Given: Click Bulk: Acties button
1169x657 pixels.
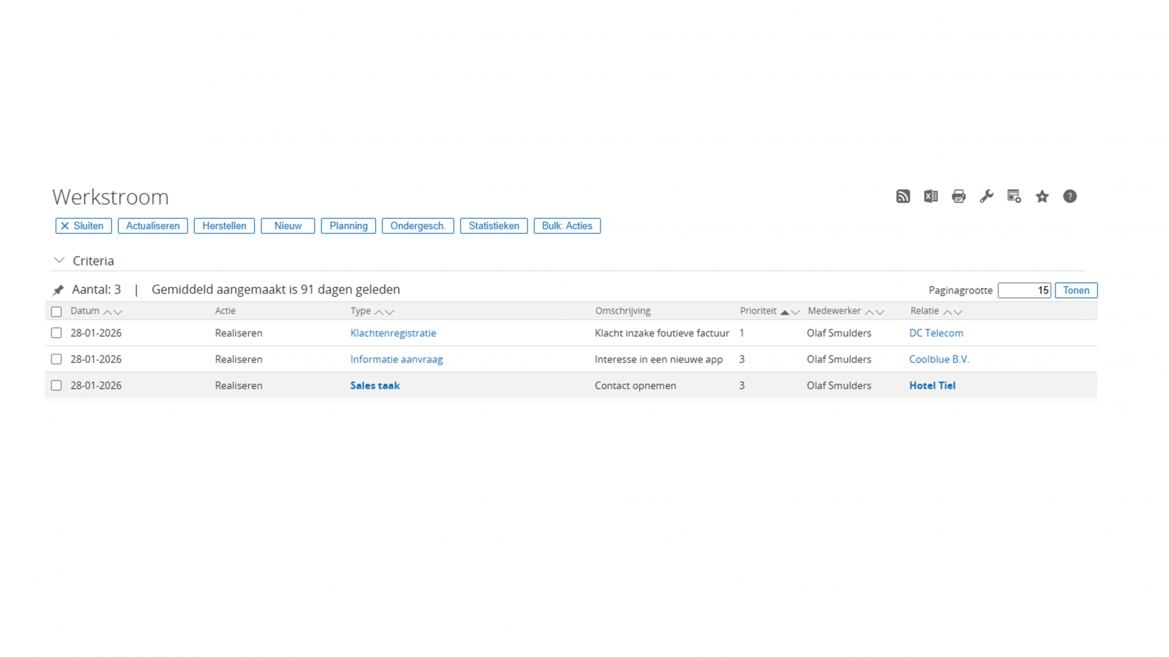Looking at the screenshot, I should click(567, 226).
